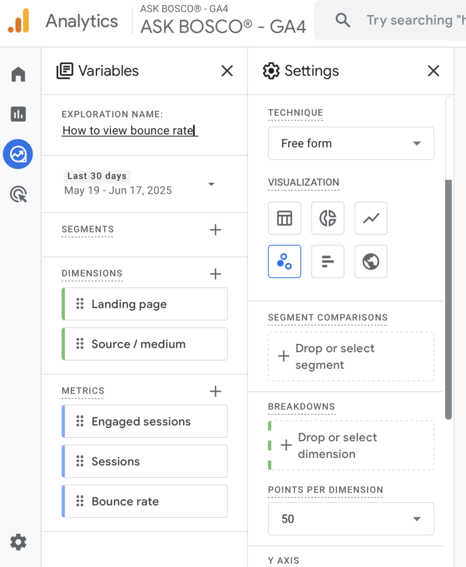This screenshot has height=567, width=466.
Task: Add a new metric with plus button
Action: [215, 391]
